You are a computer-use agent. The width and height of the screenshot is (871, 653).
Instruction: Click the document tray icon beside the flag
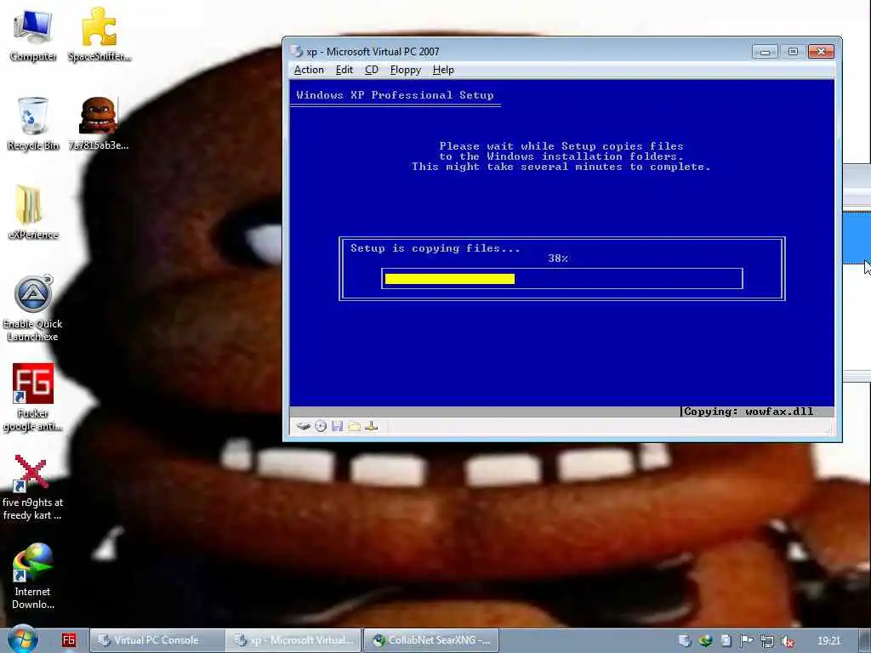[x=726, y=641]
